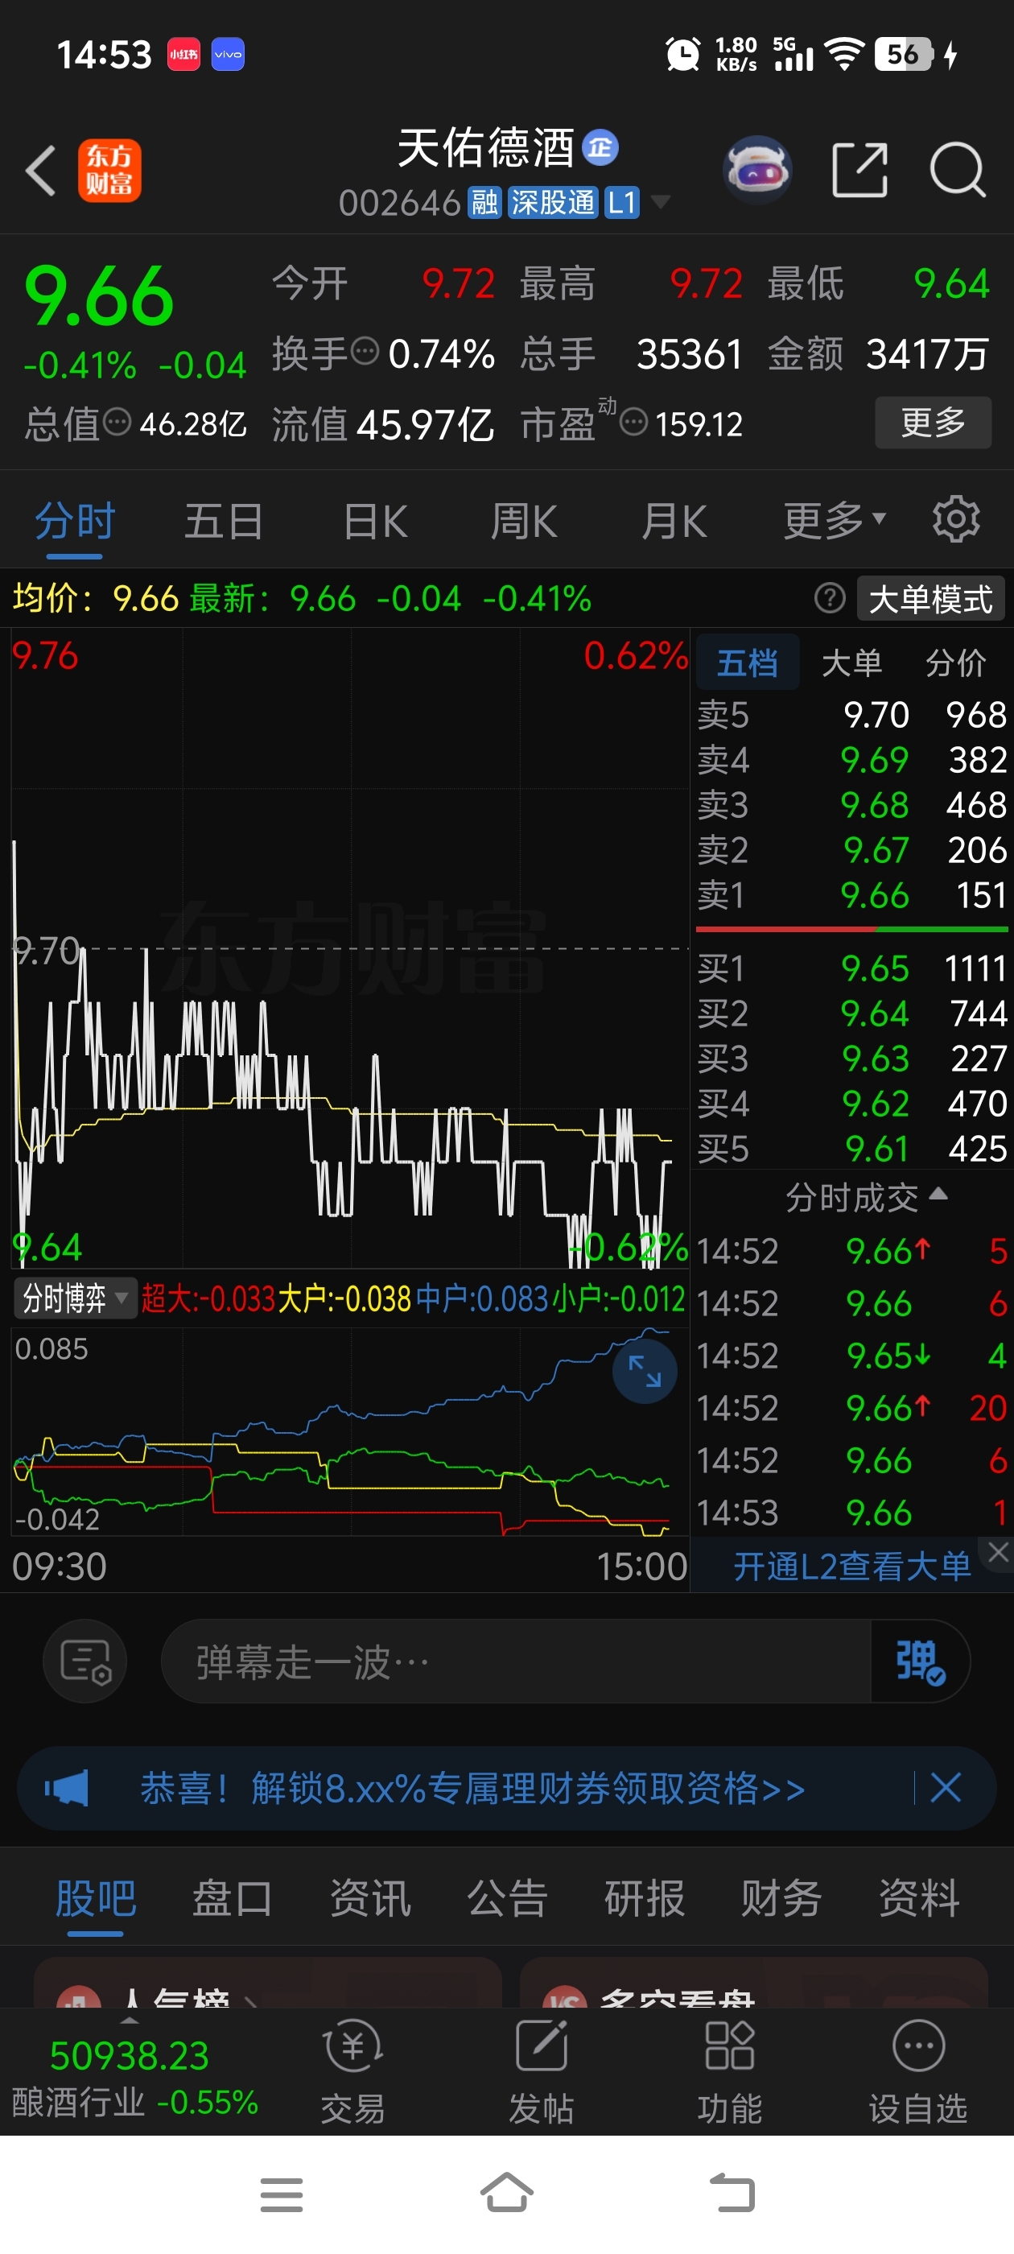Select 买5 row at 9.61
Viewport: 1014px width, 2254px height.
tap(852, 1148)
